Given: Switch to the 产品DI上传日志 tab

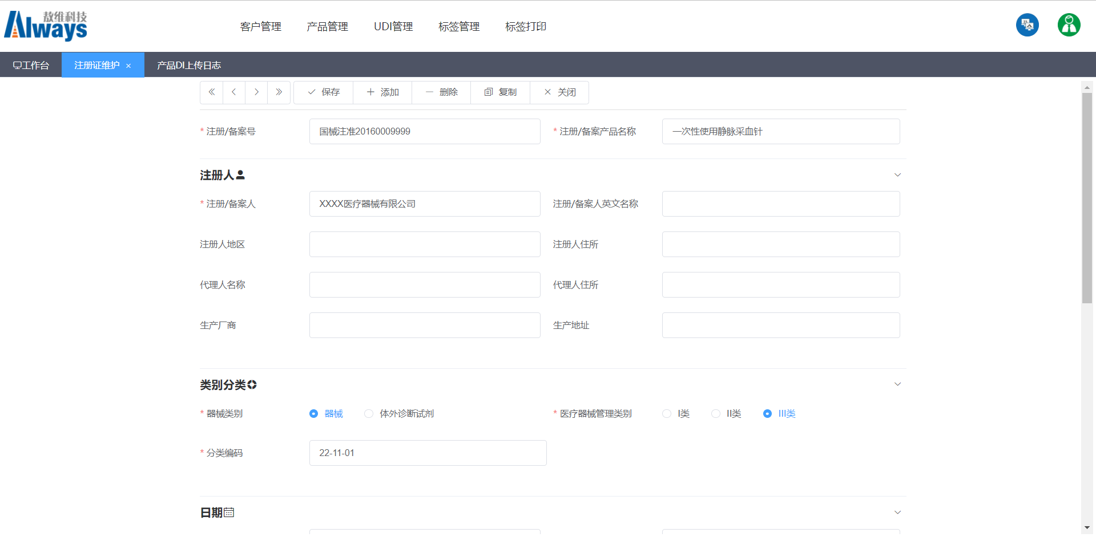Looking at the screenshot, I should pyautogui.click(x=189, y=65).
